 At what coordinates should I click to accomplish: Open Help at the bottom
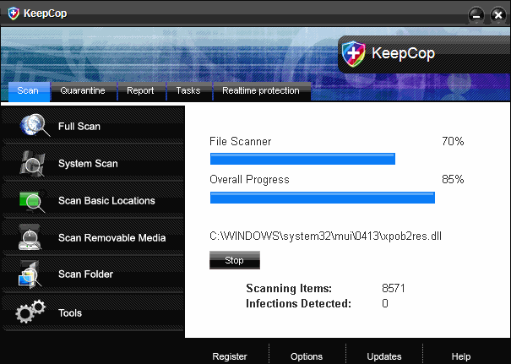(461, 356)
